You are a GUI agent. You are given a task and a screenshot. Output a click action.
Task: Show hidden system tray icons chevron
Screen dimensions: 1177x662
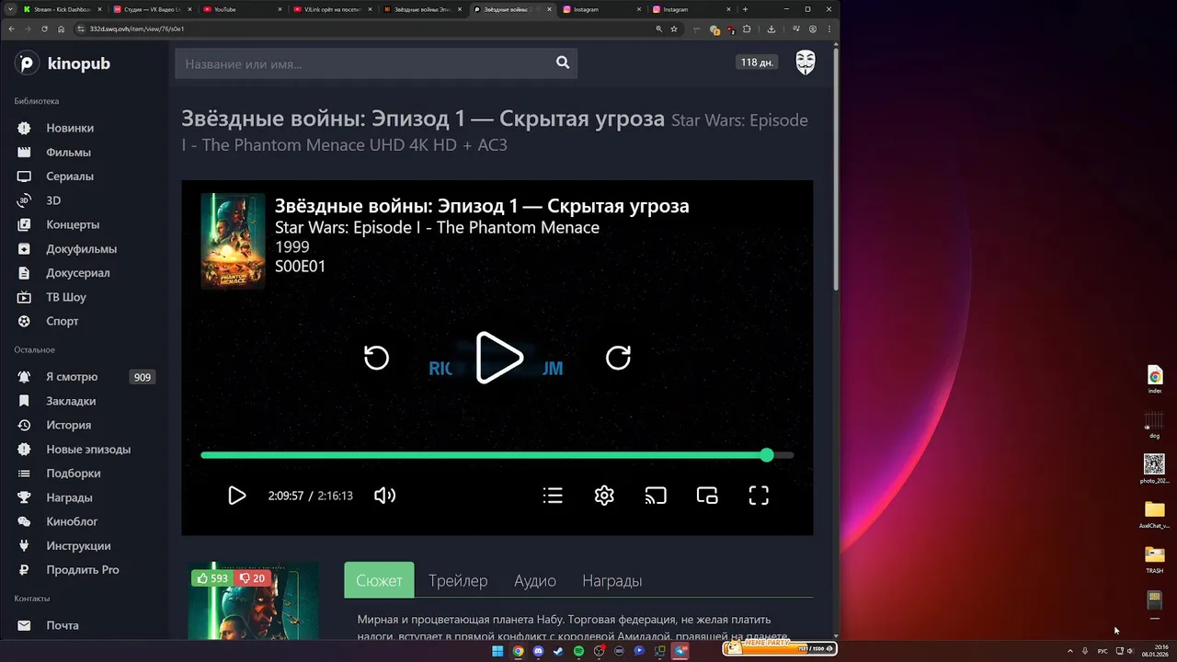[1069, 651]
